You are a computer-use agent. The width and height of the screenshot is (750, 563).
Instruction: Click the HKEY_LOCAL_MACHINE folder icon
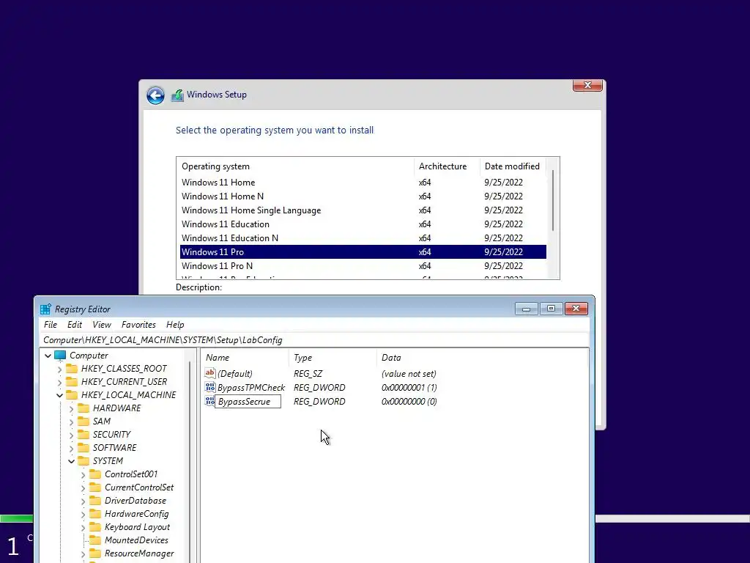pyautogui.click(x=72, y=395)
